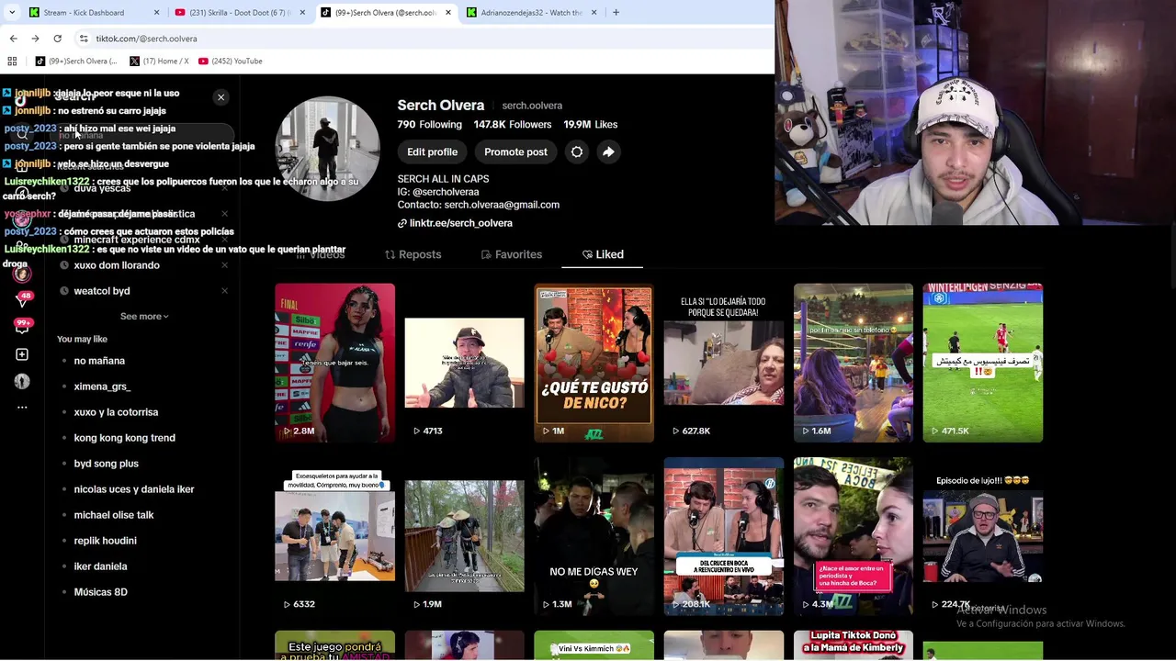Open activity inbox icon with 99+ badge
This screenshot has height=661, width=1176.
pyautogui.click(x=22, y=327)
